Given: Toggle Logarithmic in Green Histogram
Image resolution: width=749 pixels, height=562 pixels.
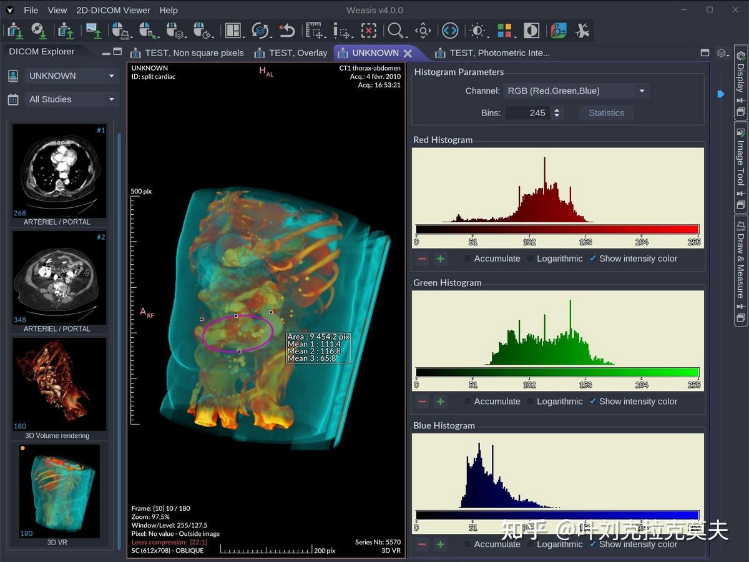Looking at the screenshot, I should pos(531,402).
